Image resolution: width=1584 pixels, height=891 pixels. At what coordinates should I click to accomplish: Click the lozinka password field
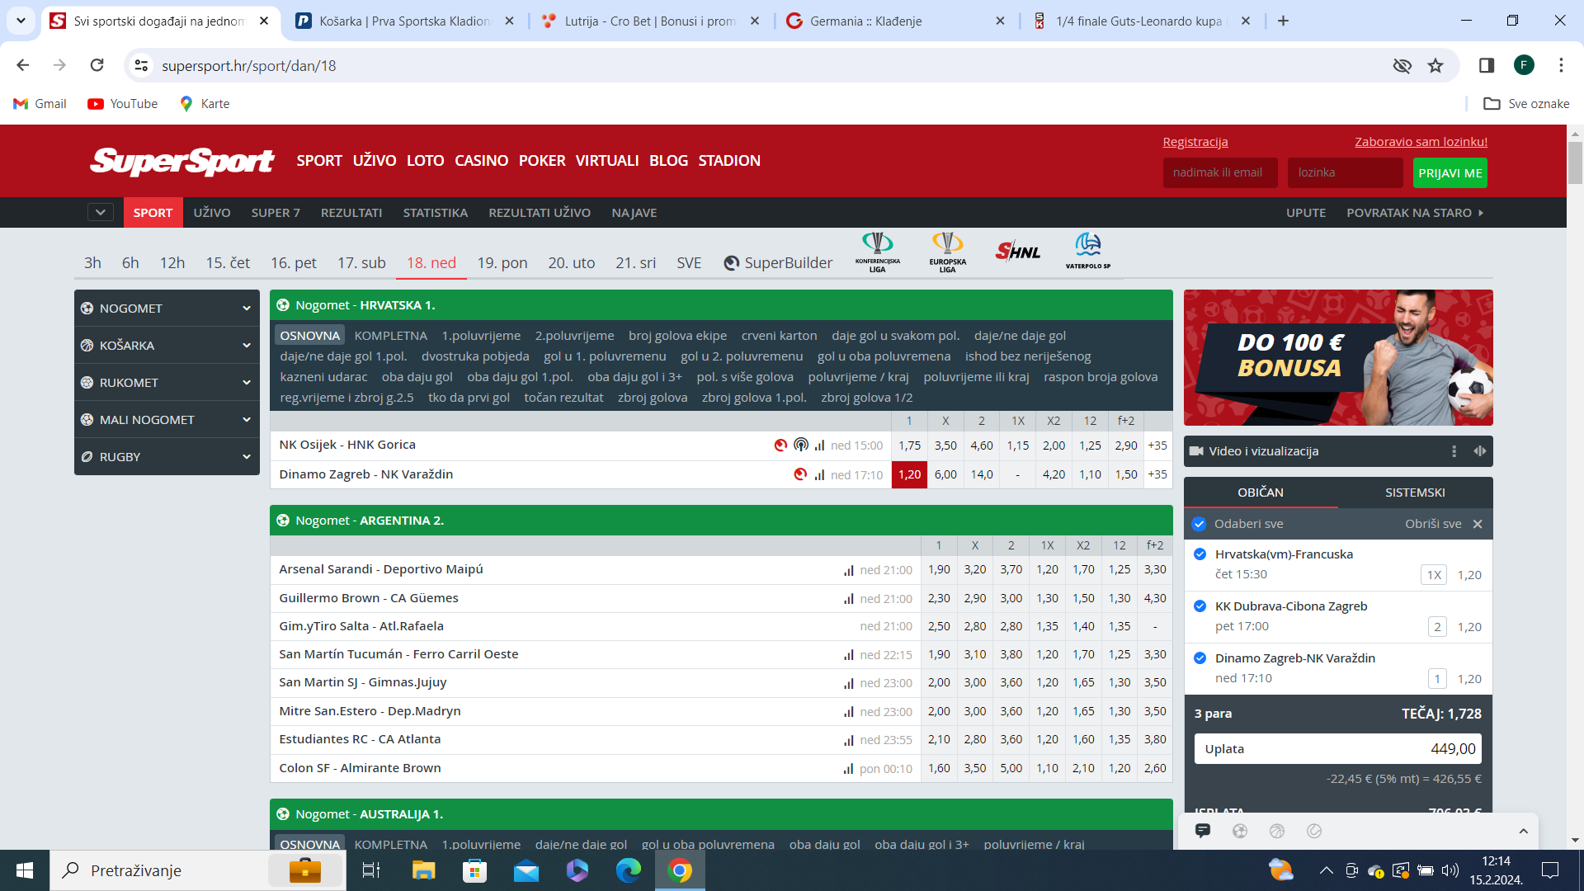coord(1345,173)
